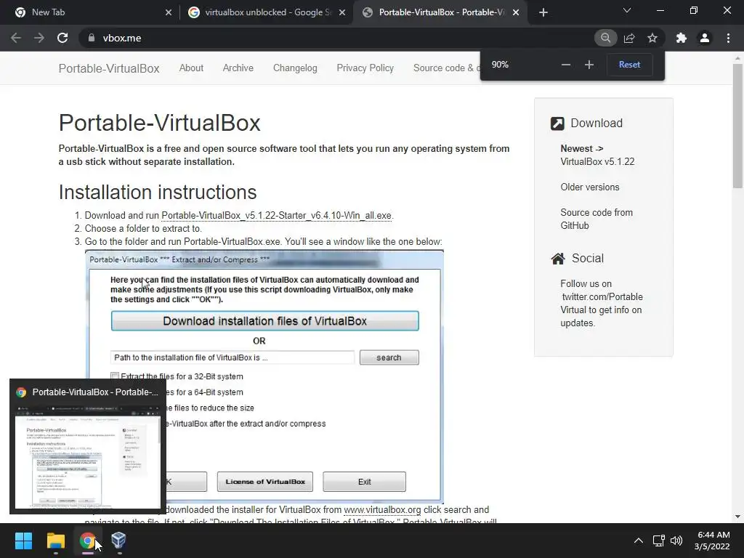Open the Older versions link

pos(590,187)
